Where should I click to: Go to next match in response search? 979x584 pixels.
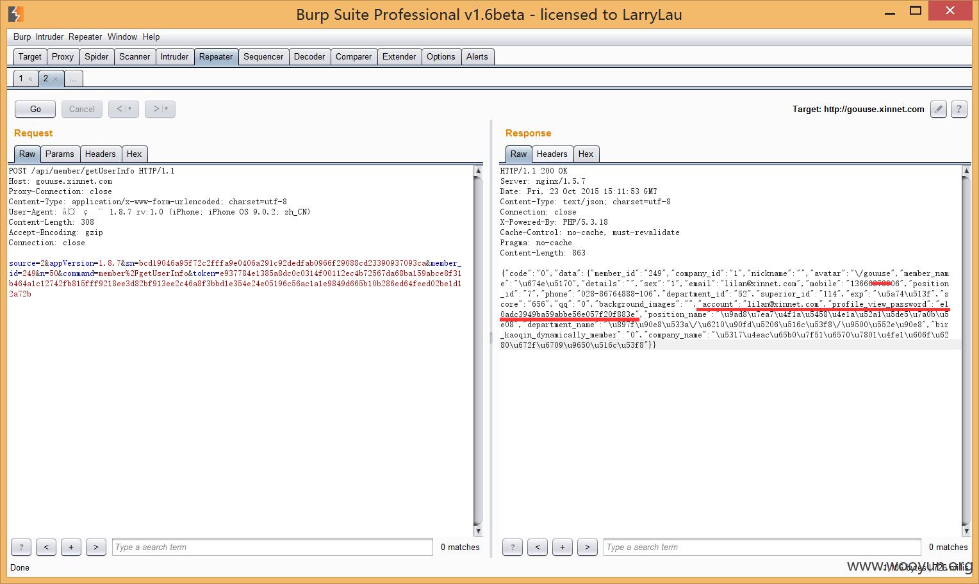(588, 547)
